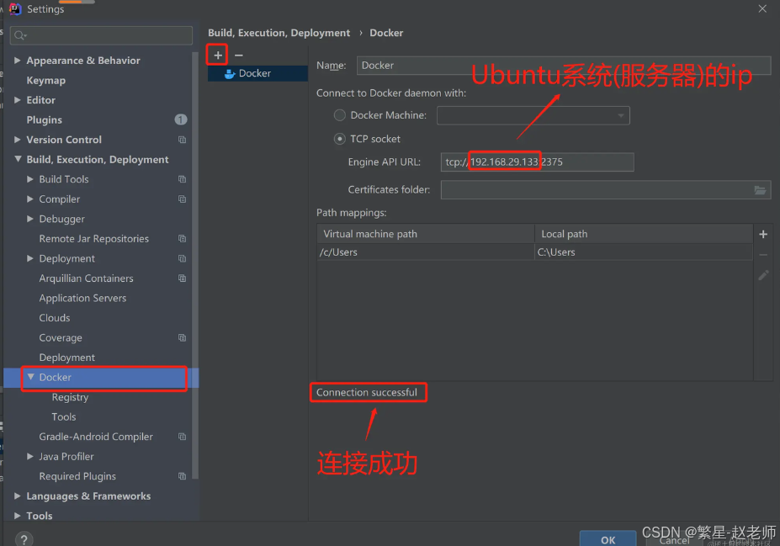Collapse the Docker node arrow
This screenshot has height=546, width=780.
click(x=30, y=377)
